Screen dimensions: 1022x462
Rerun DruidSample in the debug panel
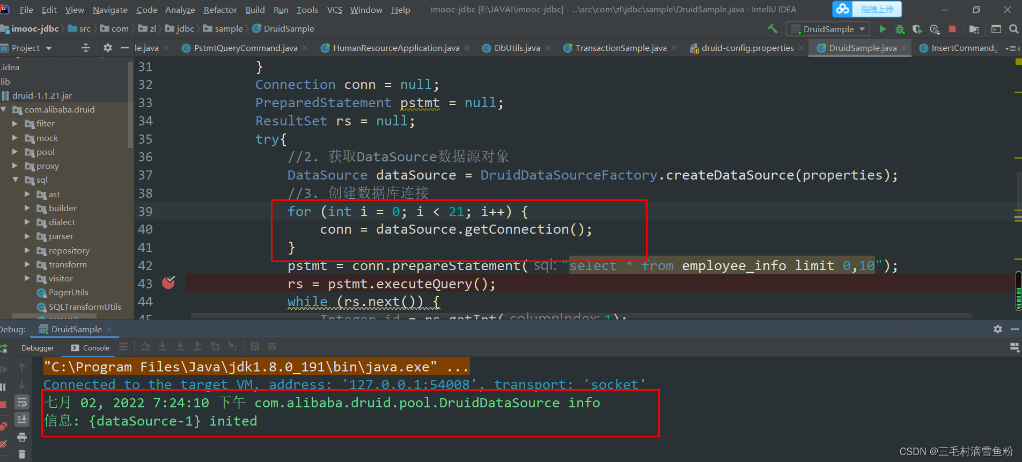[x=3, y=349]
